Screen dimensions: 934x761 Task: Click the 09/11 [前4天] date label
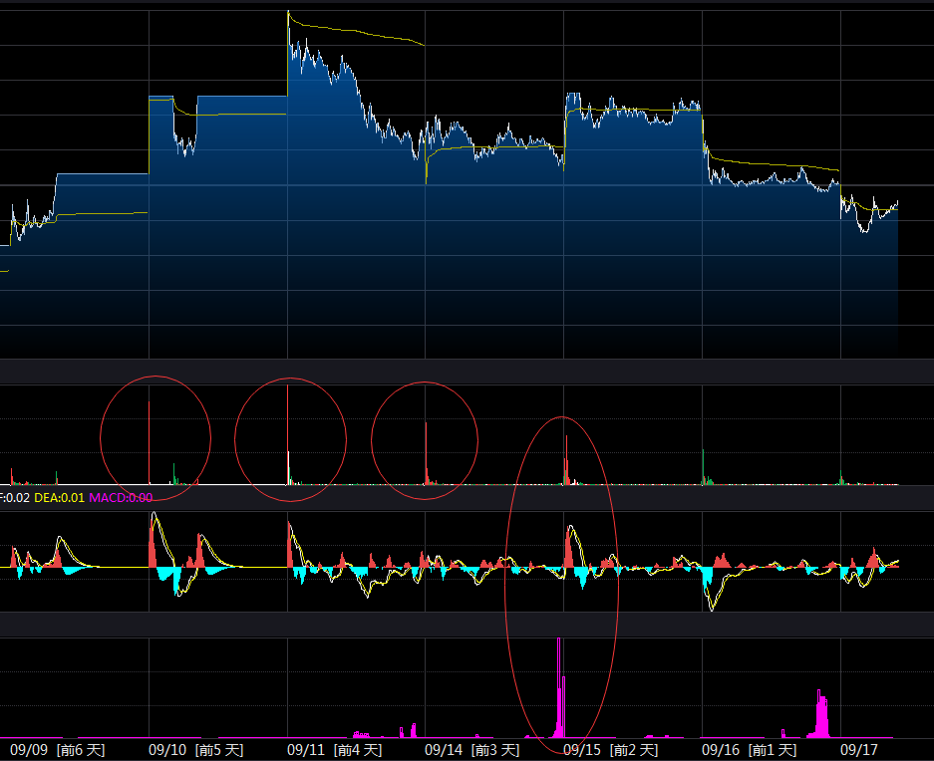click(334, 750)
